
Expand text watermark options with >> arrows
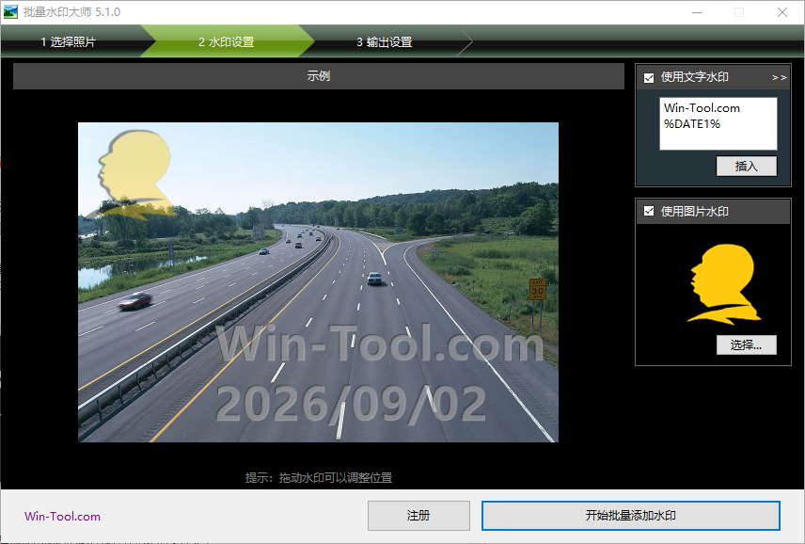779,77
